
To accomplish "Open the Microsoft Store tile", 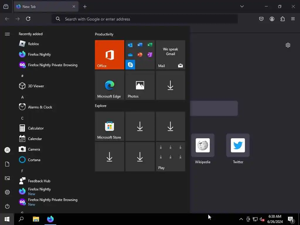I will click(x=110, y=126).
